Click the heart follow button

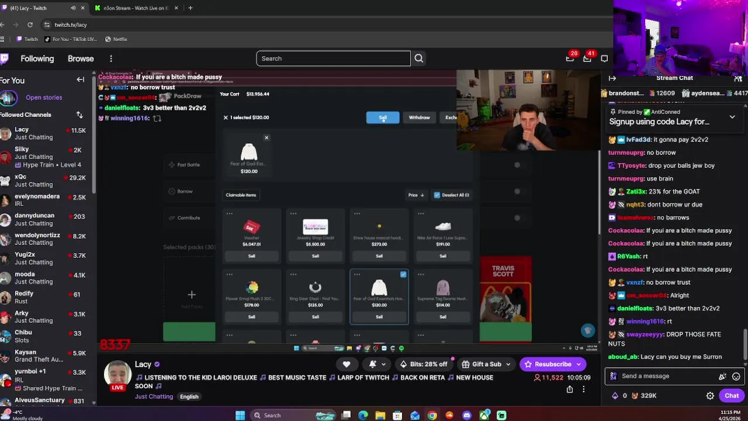(347, 364)
